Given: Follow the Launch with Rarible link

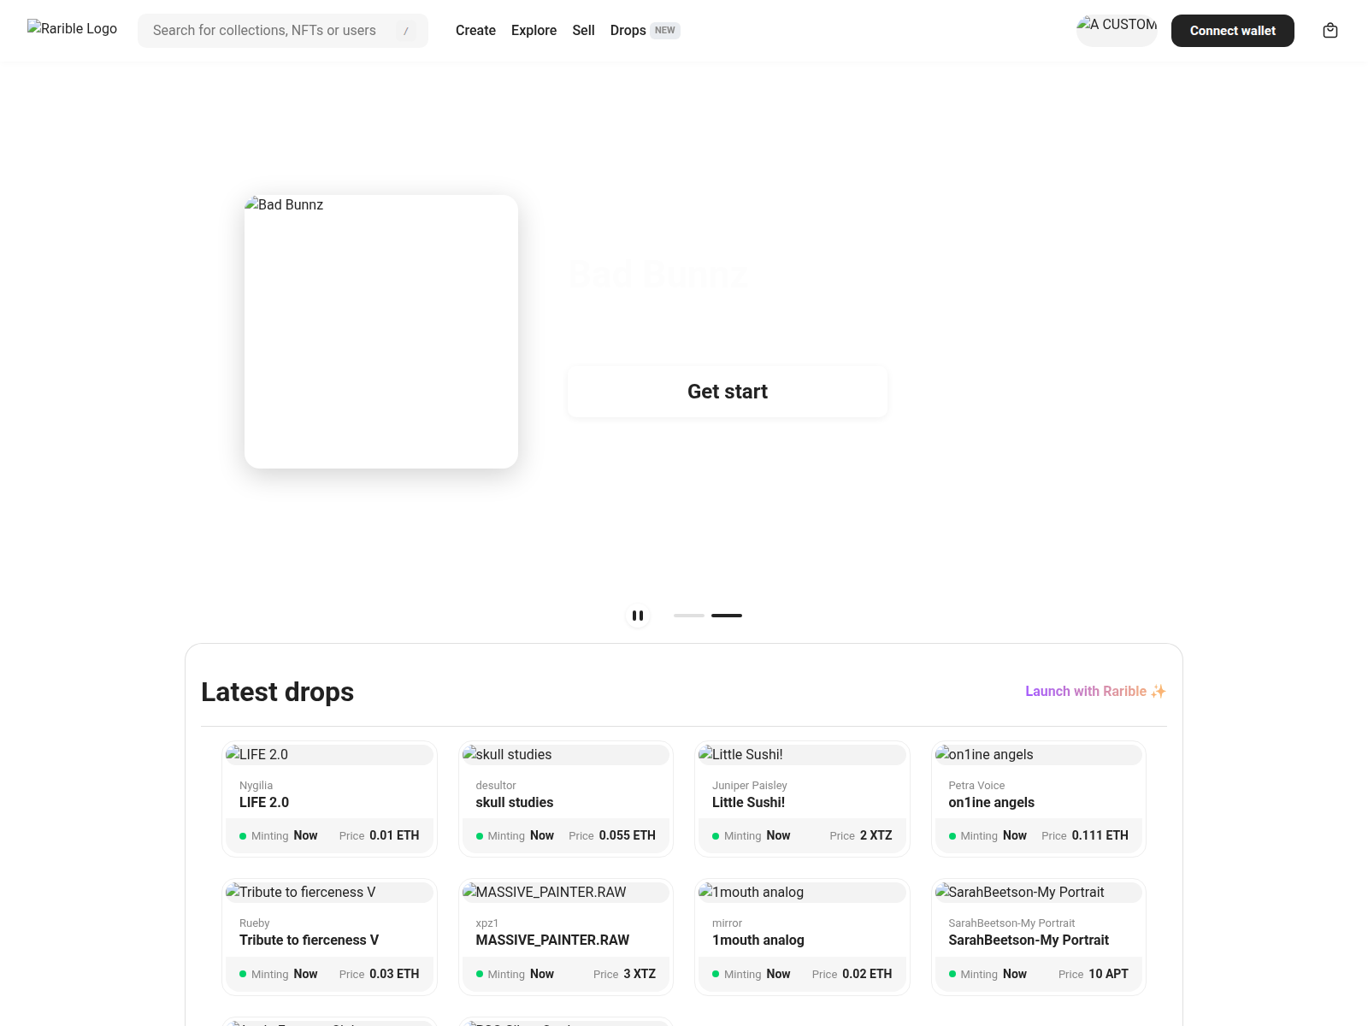Looking at the screenshot, I should 1095,691.
